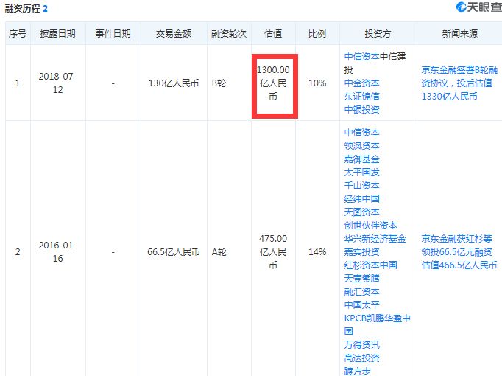
Task: Open investor link 天壹紫腾
Action: coord(361,278)
